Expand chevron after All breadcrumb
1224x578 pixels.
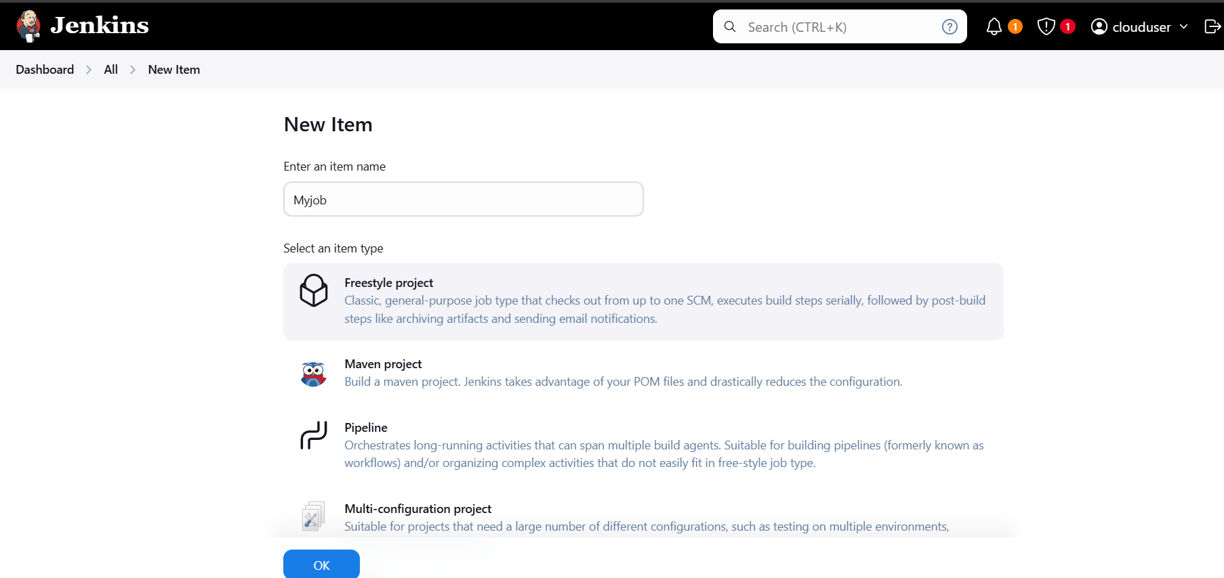133,70
